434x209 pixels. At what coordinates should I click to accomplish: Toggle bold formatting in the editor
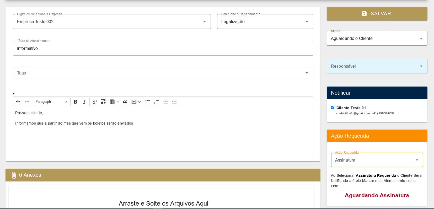tap(75, 102)
